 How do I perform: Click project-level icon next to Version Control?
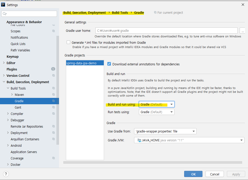click(x=54, y=76)
